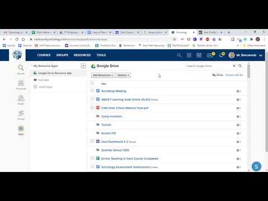Screen dimensions: 268x201
Task: Click the Summer School 2020 folder icon
Action: (98, 150)
